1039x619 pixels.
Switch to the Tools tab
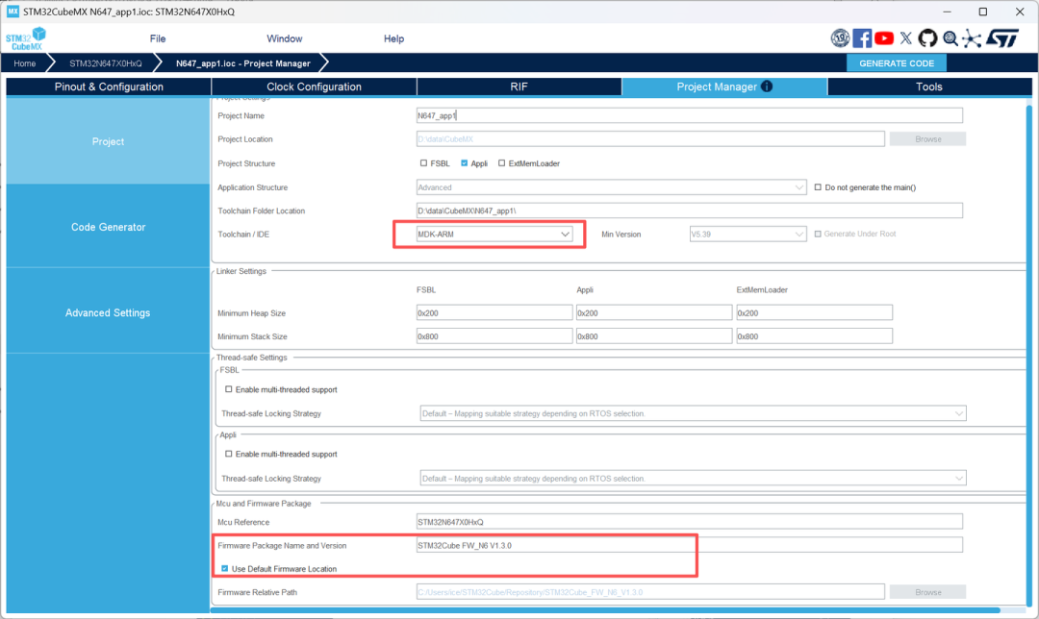click(929, 87)
